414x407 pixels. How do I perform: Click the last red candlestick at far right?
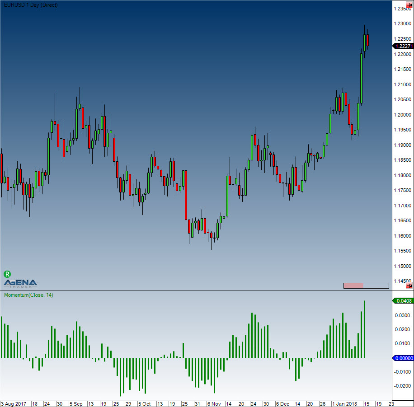click(368, 40)
